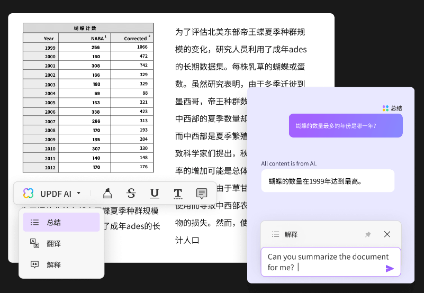424x293 pixels.
Task: Close the 解释 prompt bar
Action: [x=387, y=234]
